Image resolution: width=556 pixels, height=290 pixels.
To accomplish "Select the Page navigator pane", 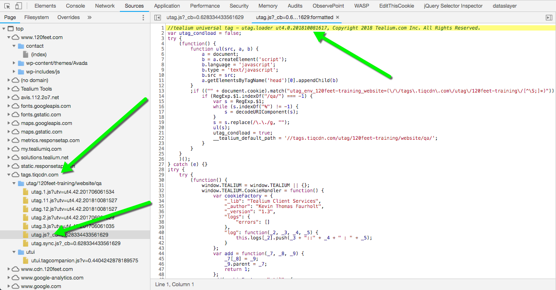I will click(x=10, y=17).
